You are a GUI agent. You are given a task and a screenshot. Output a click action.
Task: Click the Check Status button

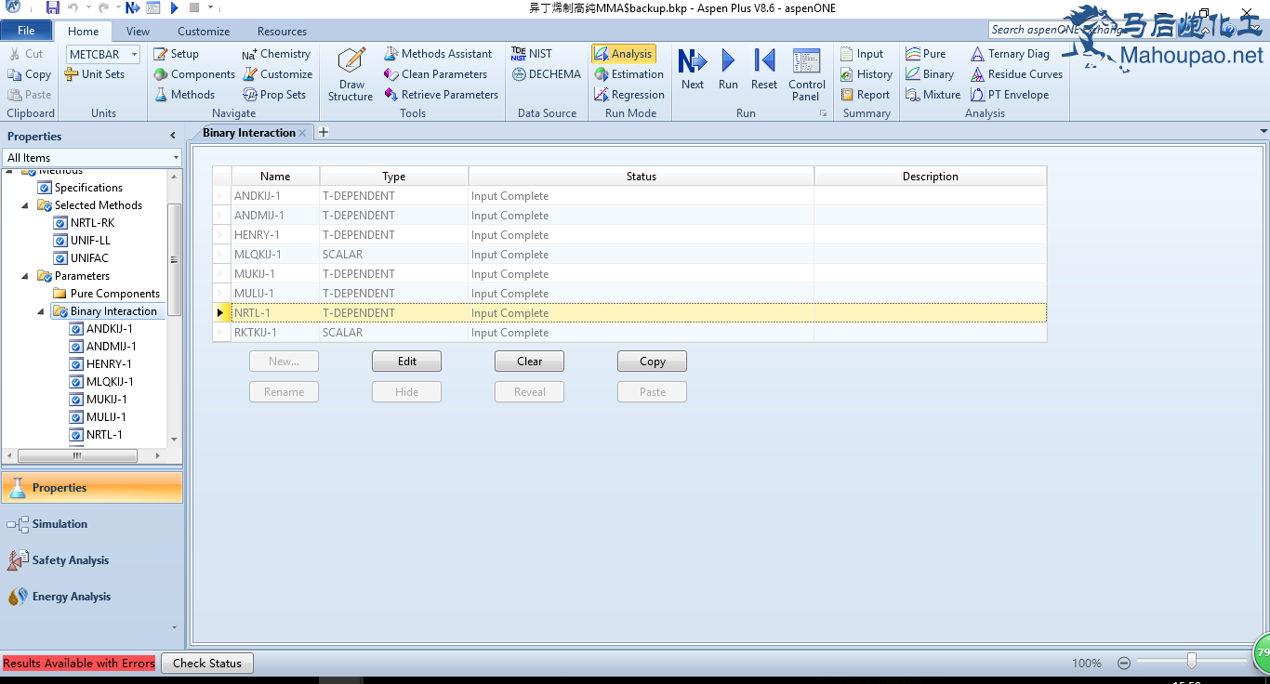[207, 664]
